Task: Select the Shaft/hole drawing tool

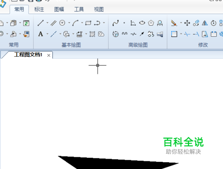Action: point(160,34)
